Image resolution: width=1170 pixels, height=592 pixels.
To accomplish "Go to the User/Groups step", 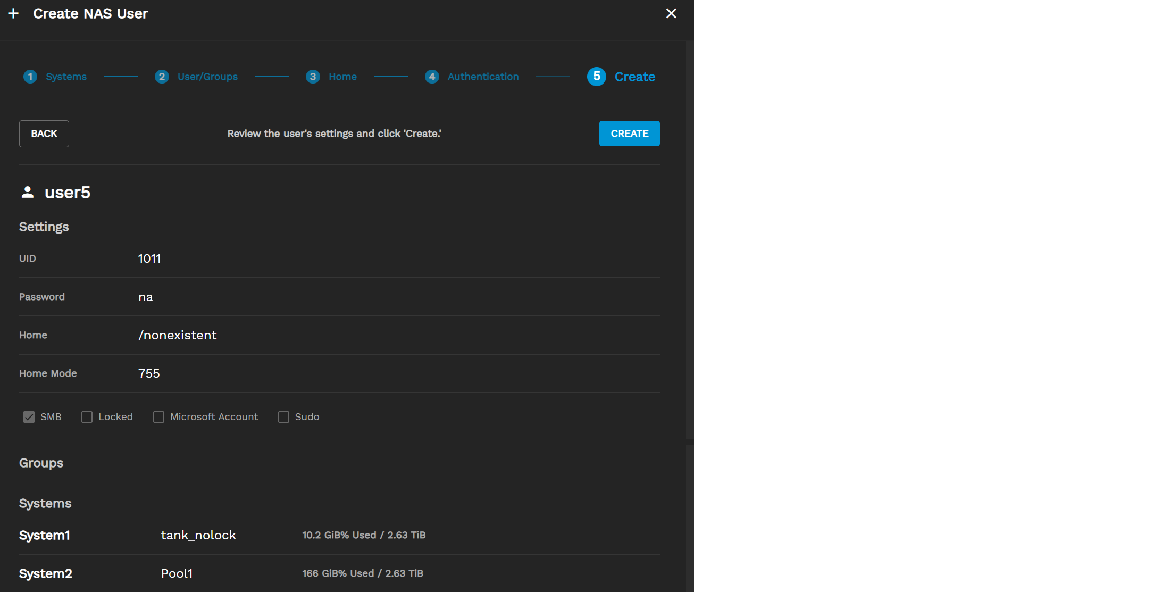I will [x=207, y=77].
